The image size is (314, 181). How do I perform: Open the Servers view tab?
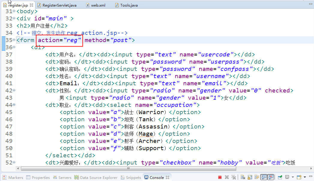pos(62,177)
